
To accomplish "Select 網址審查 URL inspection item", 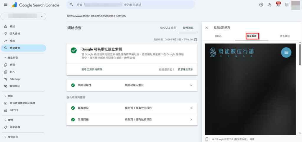I will coord(23,48).
